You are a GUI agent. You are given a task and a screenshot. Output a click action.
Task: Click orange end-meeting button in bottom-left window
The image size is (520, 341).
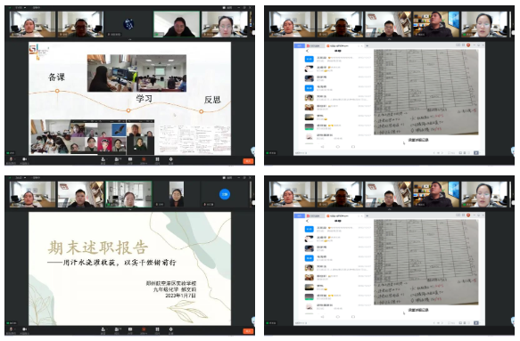click(248, 331)
